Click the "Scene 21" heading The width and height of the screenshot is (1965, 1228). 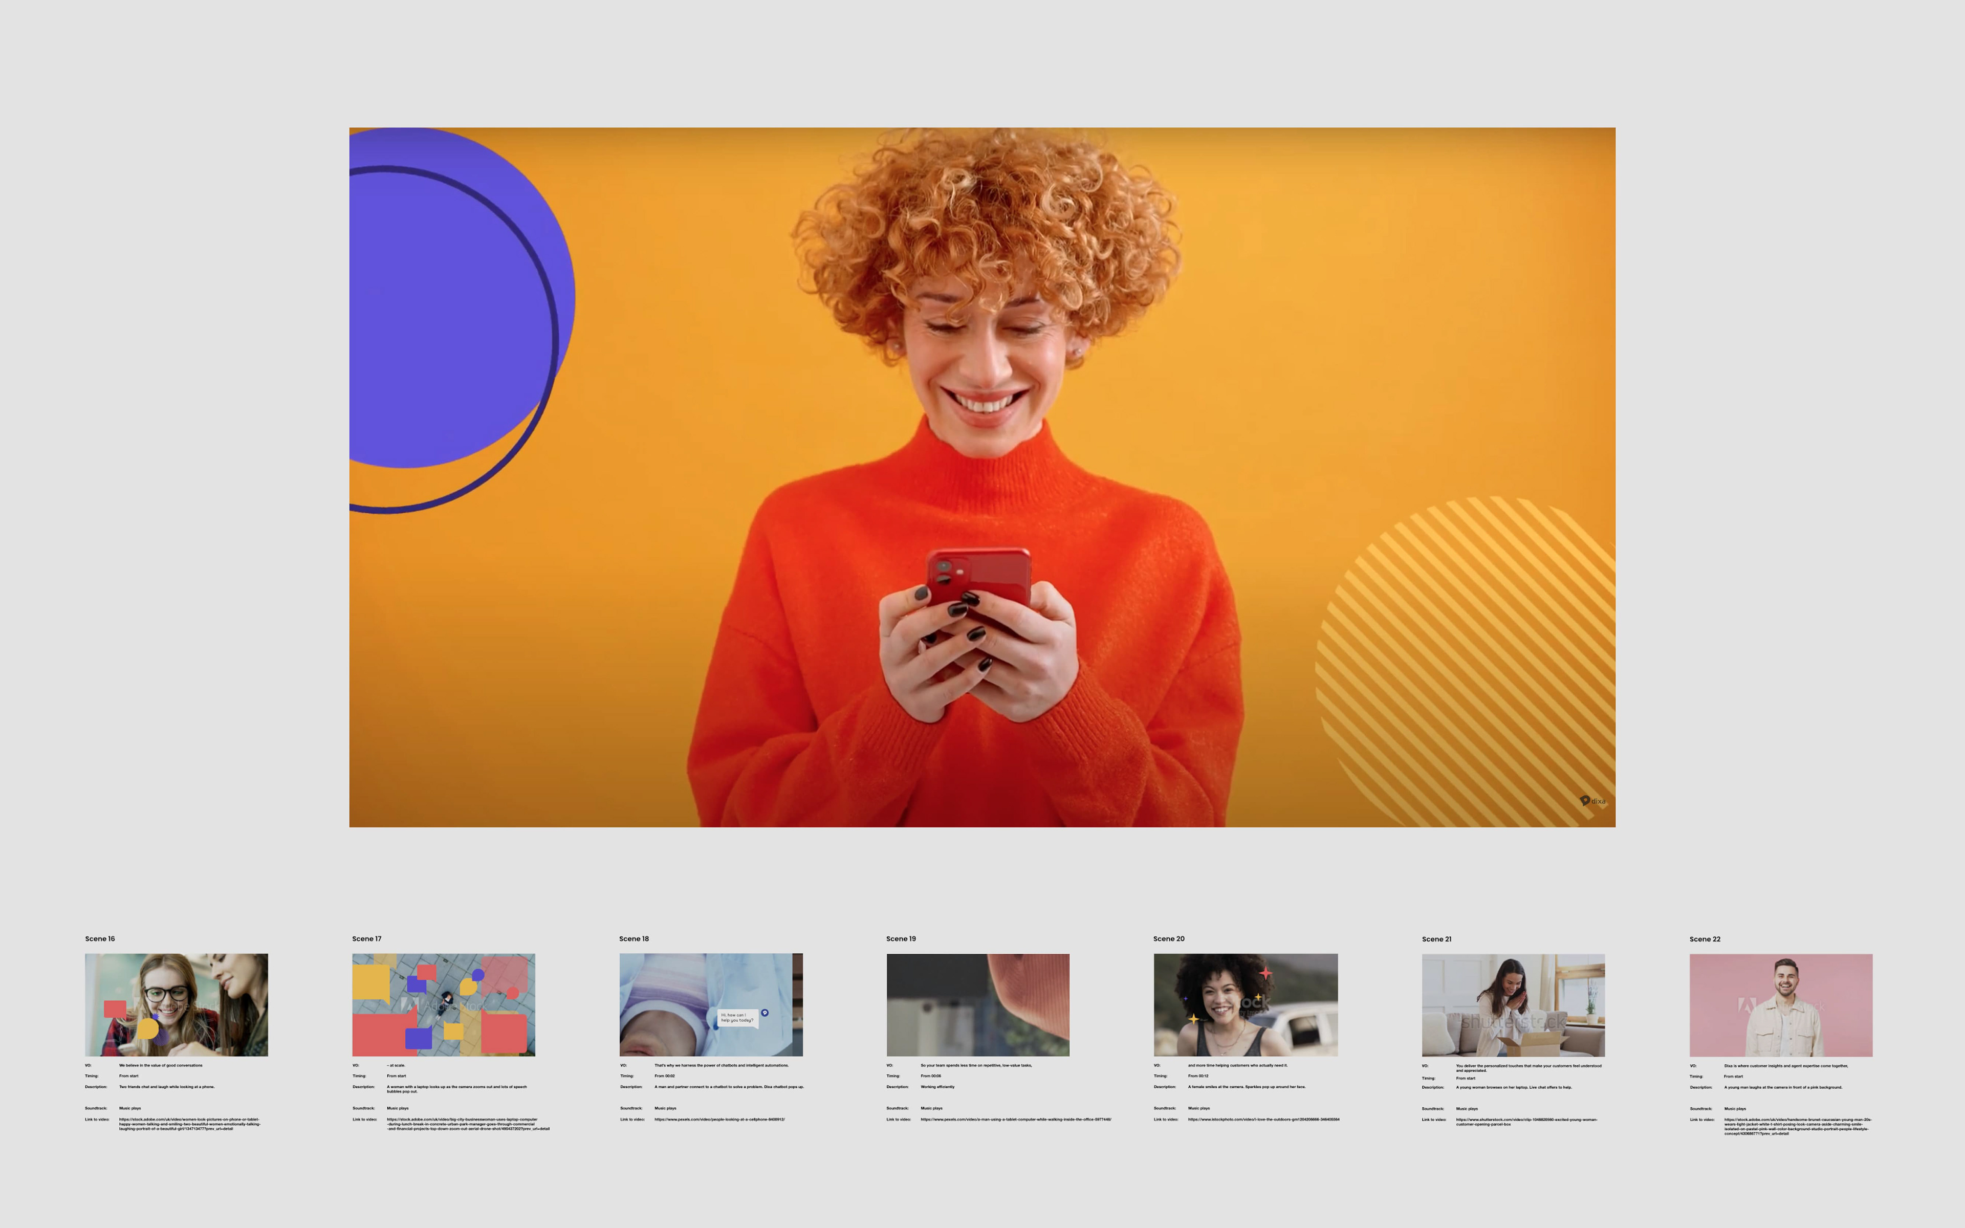(1436, 939)
